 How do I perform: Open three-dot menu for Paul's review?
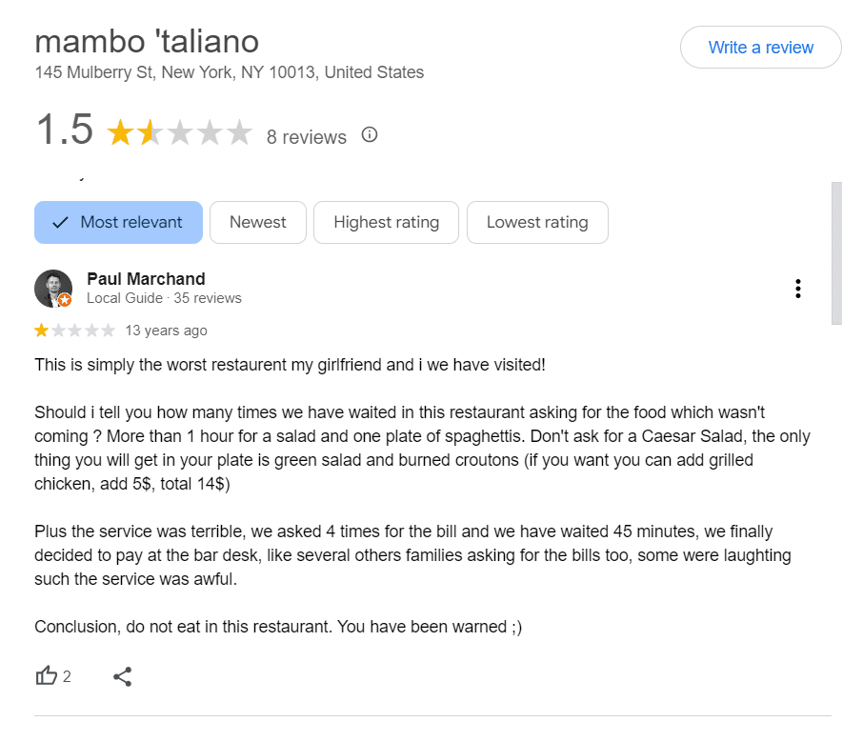pos(797,289)
